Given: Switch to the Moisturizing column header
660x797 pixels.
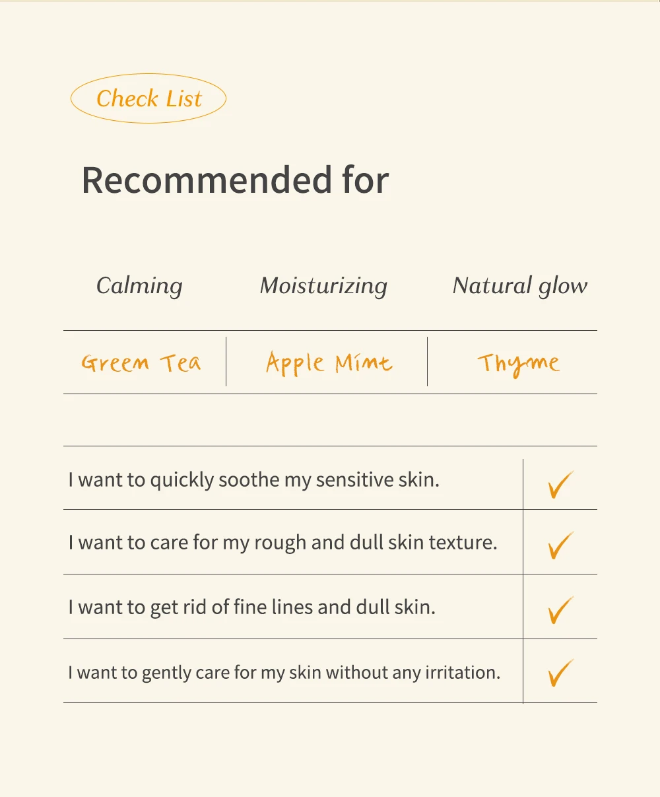Looking at the screenshot, I should pyautogui.click(x=323, y=286).
